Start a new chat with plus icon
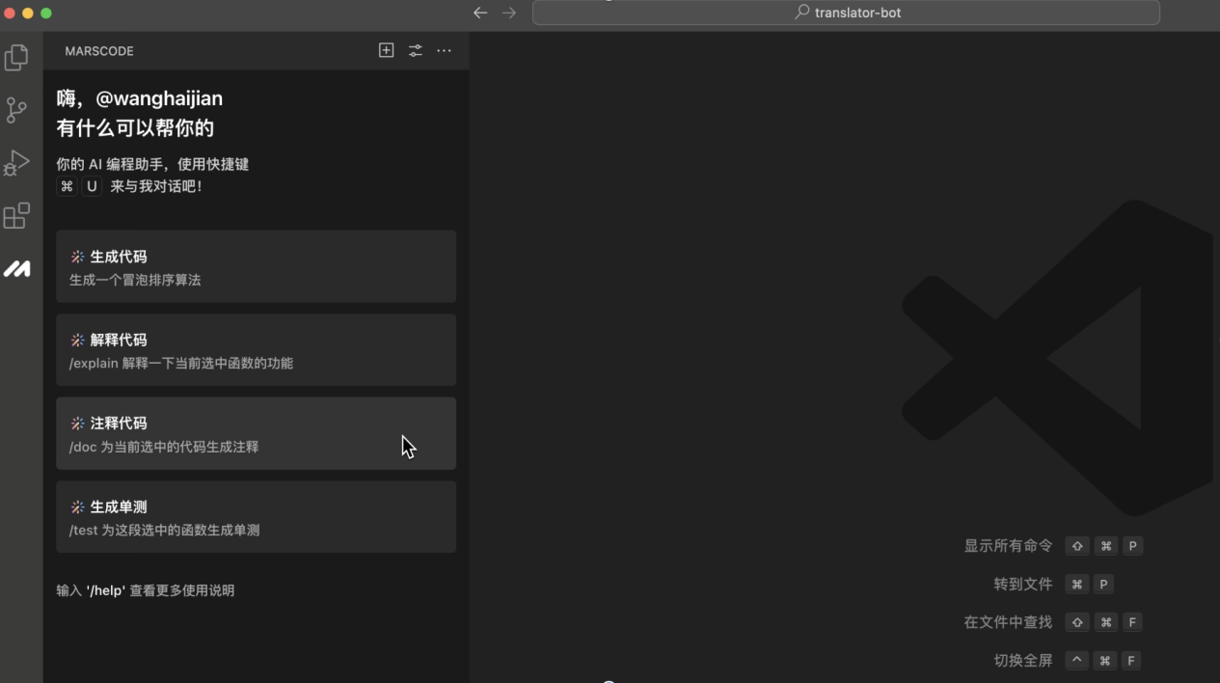Image resolution: width=1220 pixels, height=683 pixels. coord(386,50)
